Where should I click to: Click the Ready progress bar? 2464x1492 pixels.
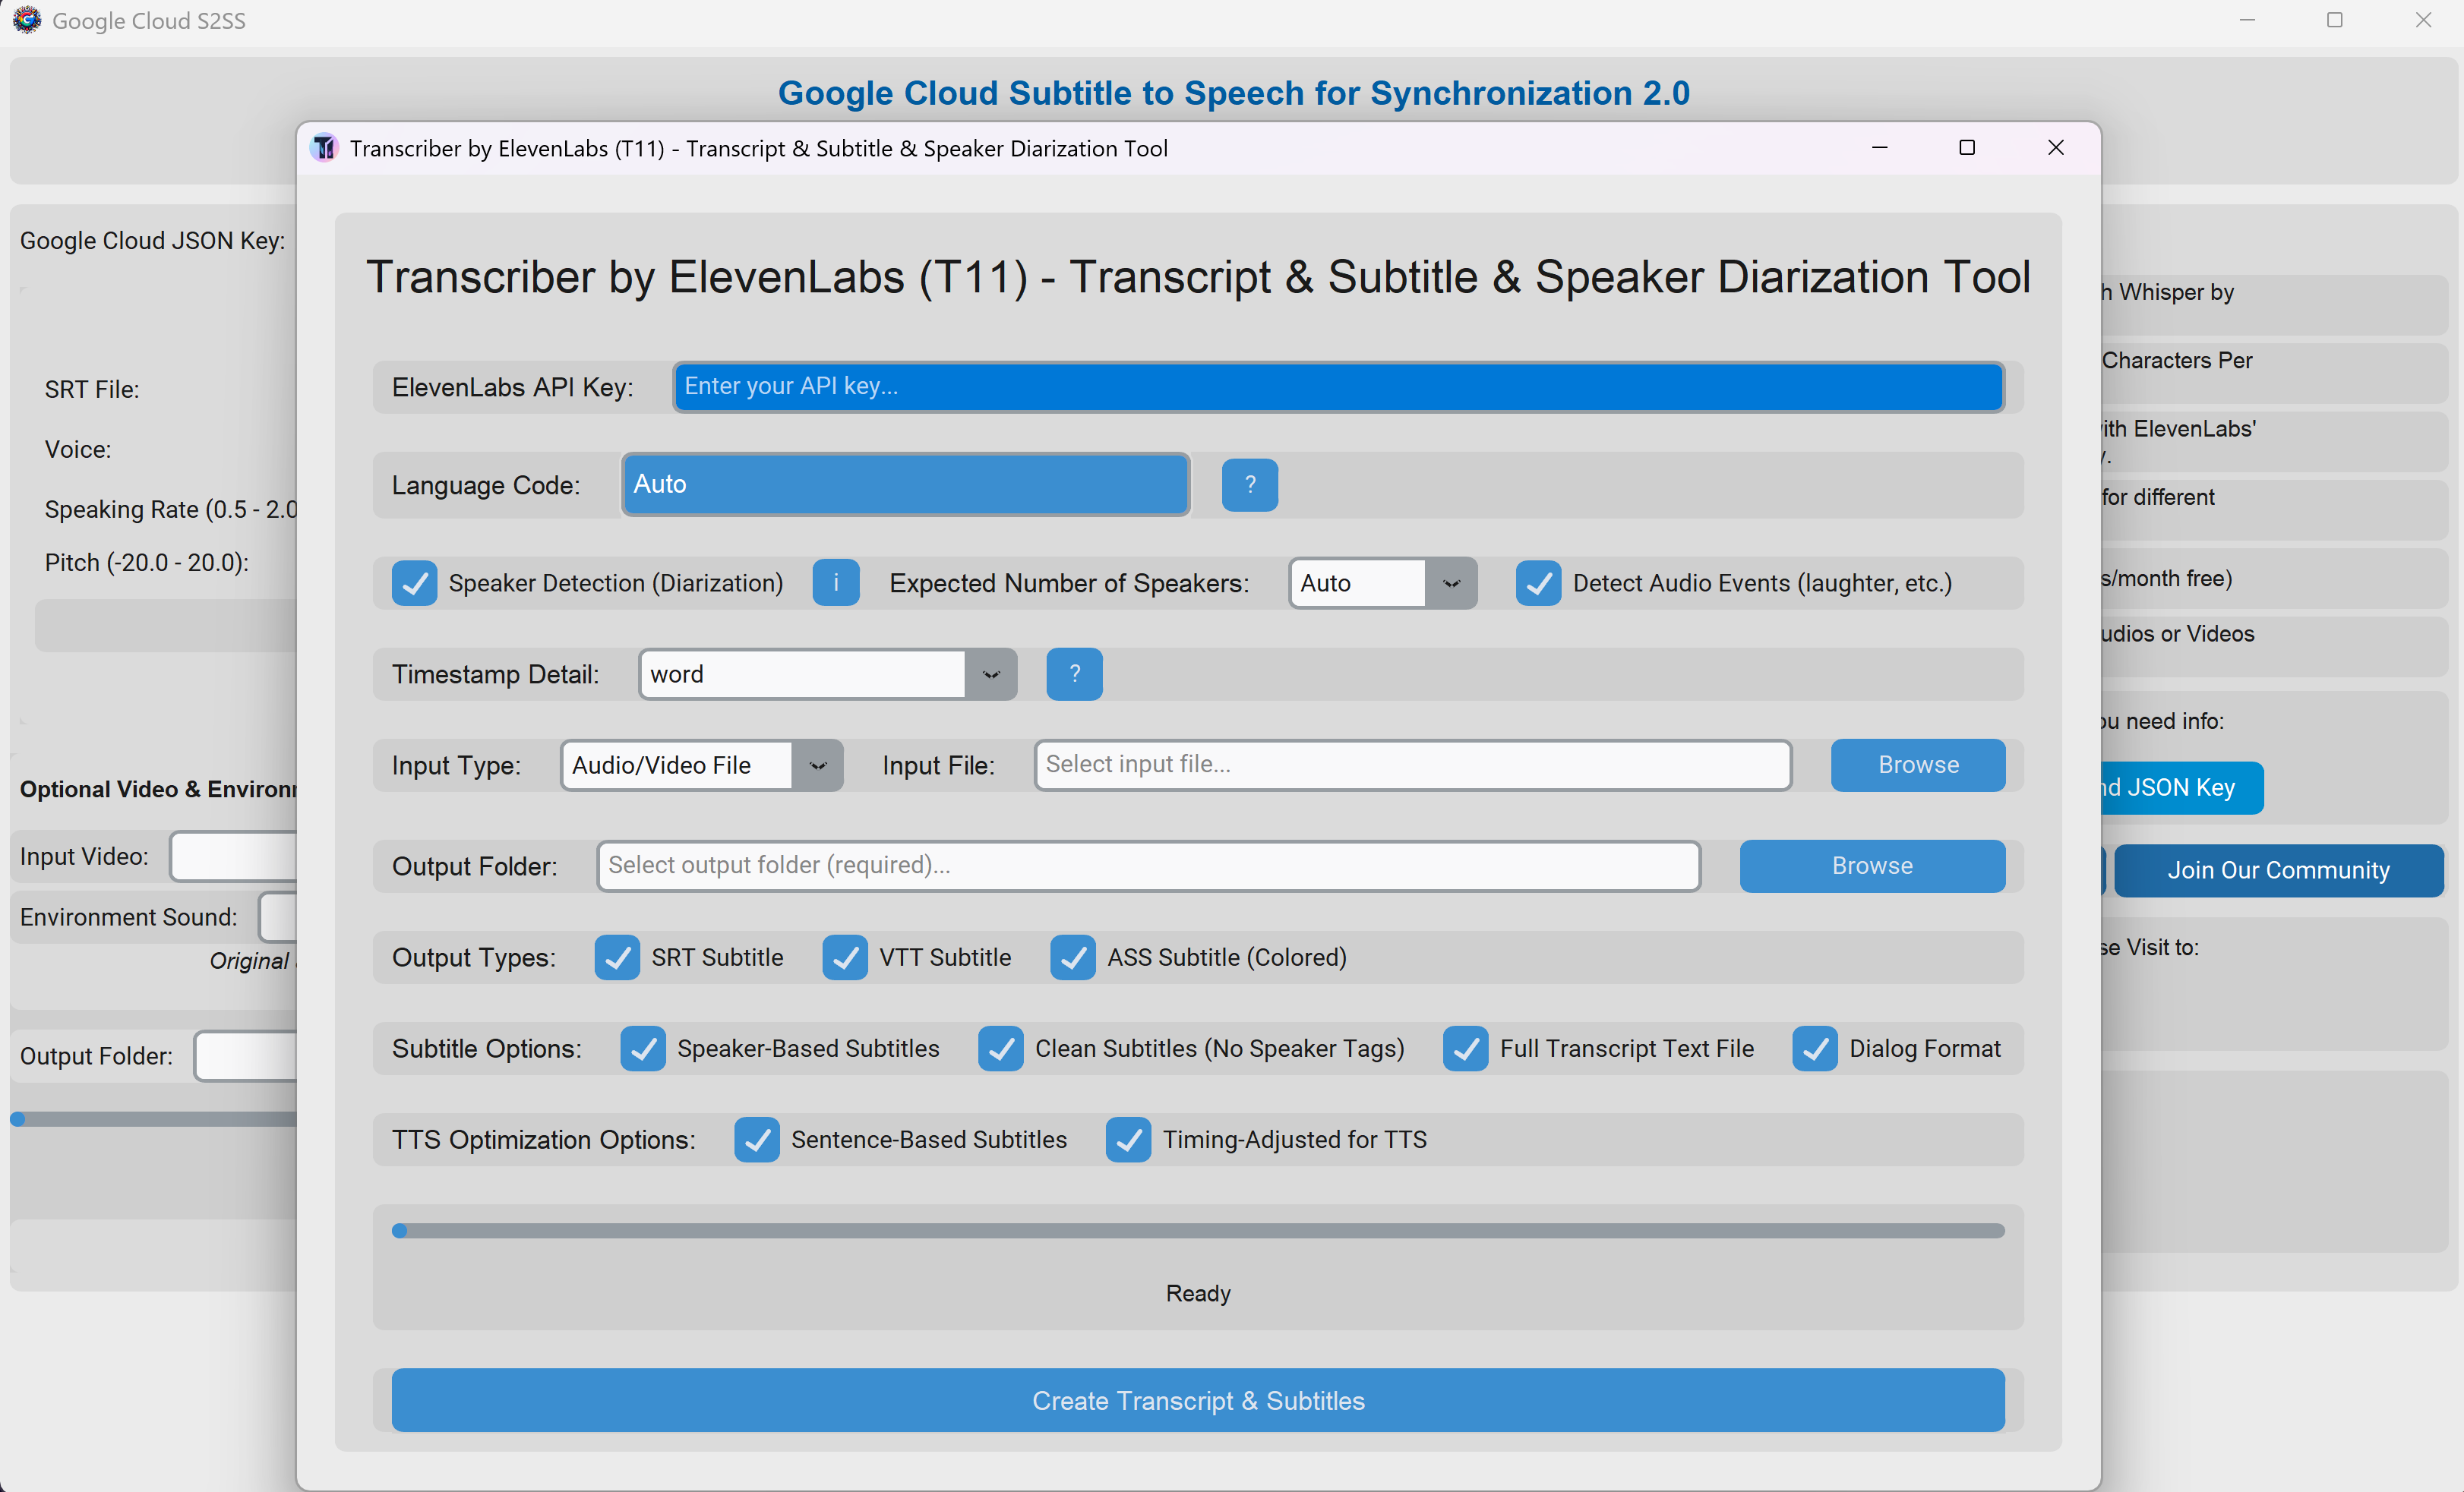pos(1197,1231)
